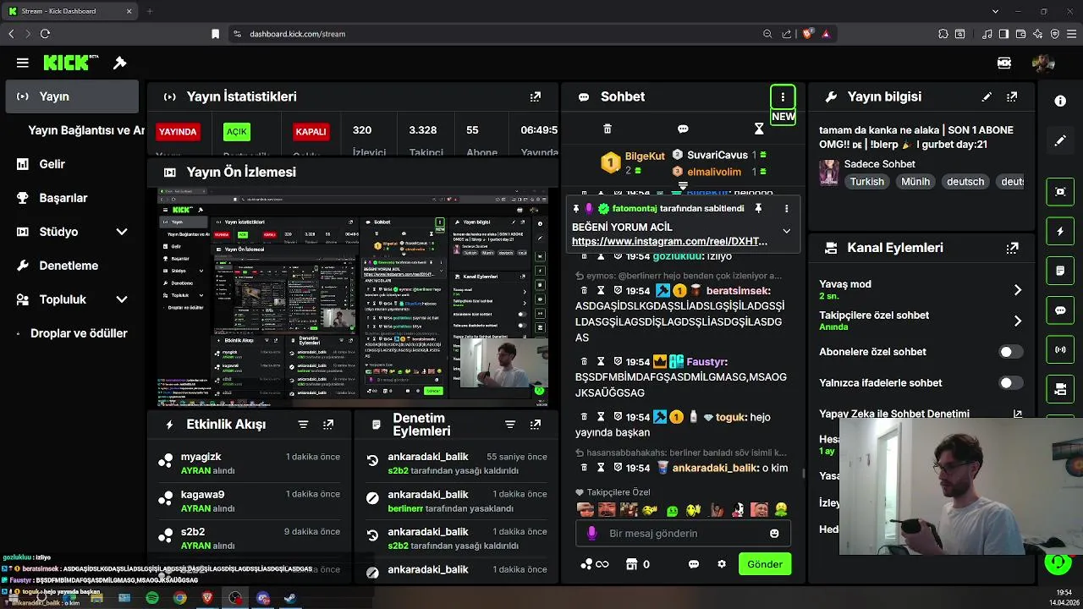Click the gavel moderation icon beside the KICK logo
The height and width of the screenshot is (609, 1083).
(120, 63)
